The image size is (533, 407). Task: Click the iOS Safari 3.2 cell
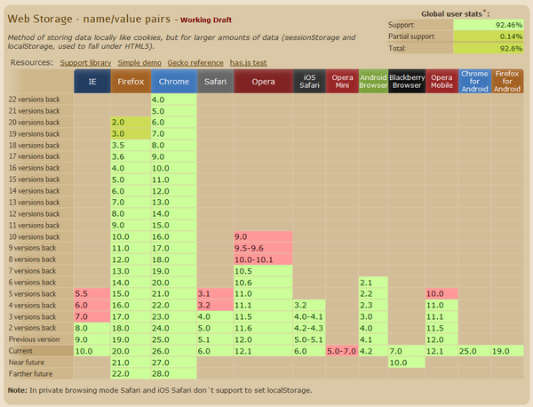coord(309,306)
